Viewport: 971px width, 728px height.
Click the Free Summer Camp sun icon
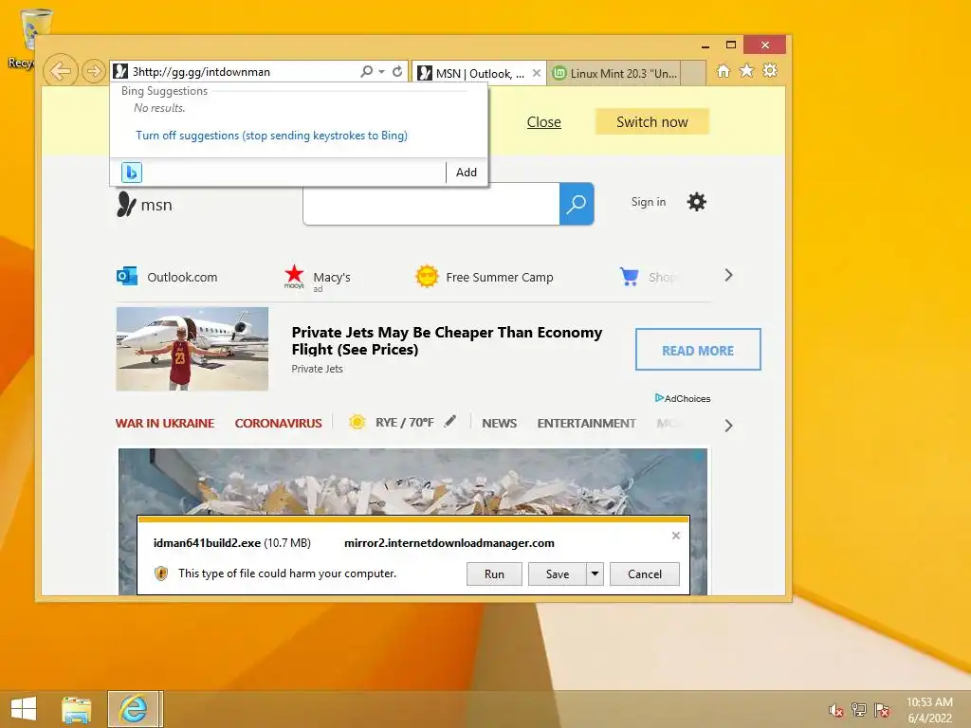(x=427, y=276)
